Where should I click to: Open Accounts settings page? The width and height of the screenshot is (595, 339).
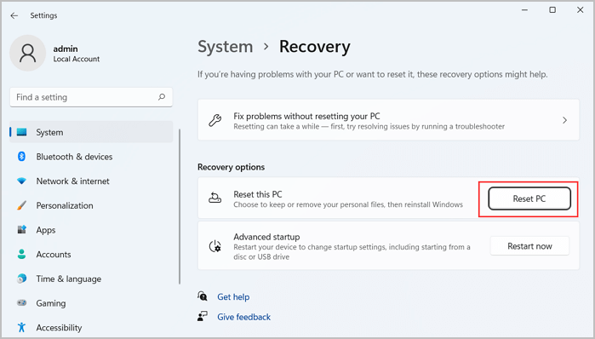point(91,254)
